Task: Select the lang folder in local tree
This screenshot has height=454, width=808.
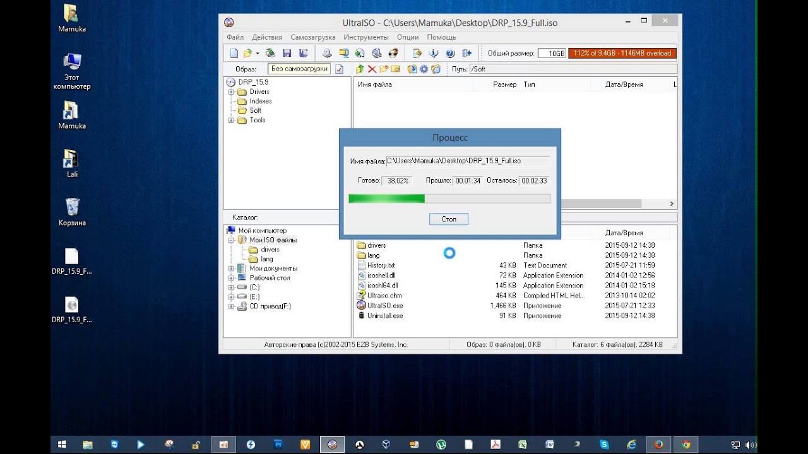Action: coord(266,259)
